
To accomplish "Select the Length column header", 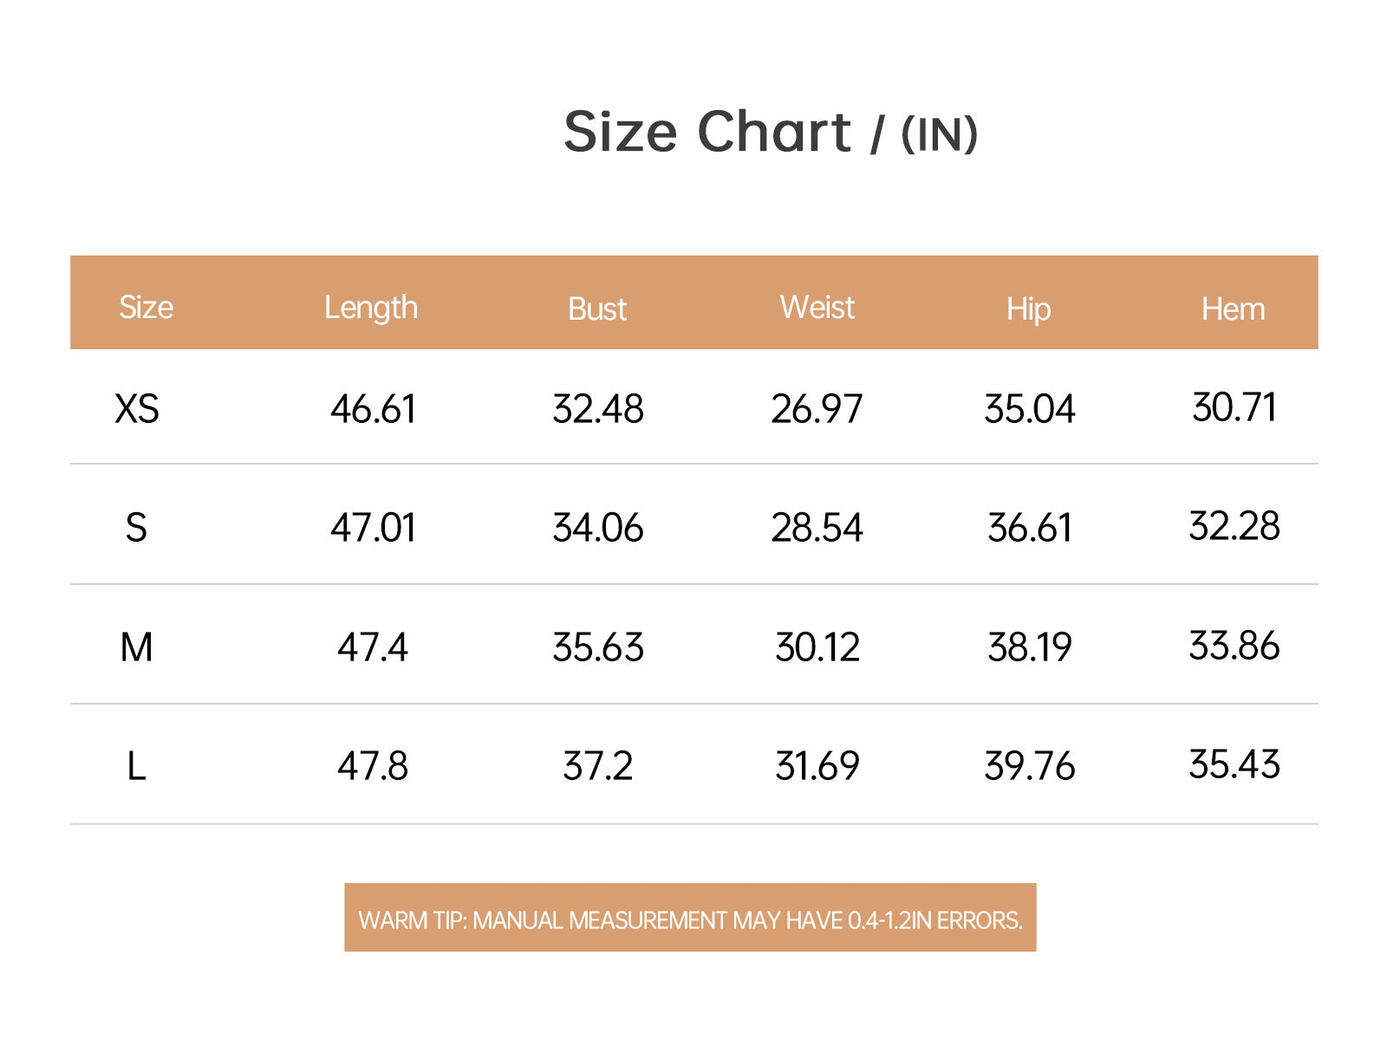I will [x=371, y=309].
